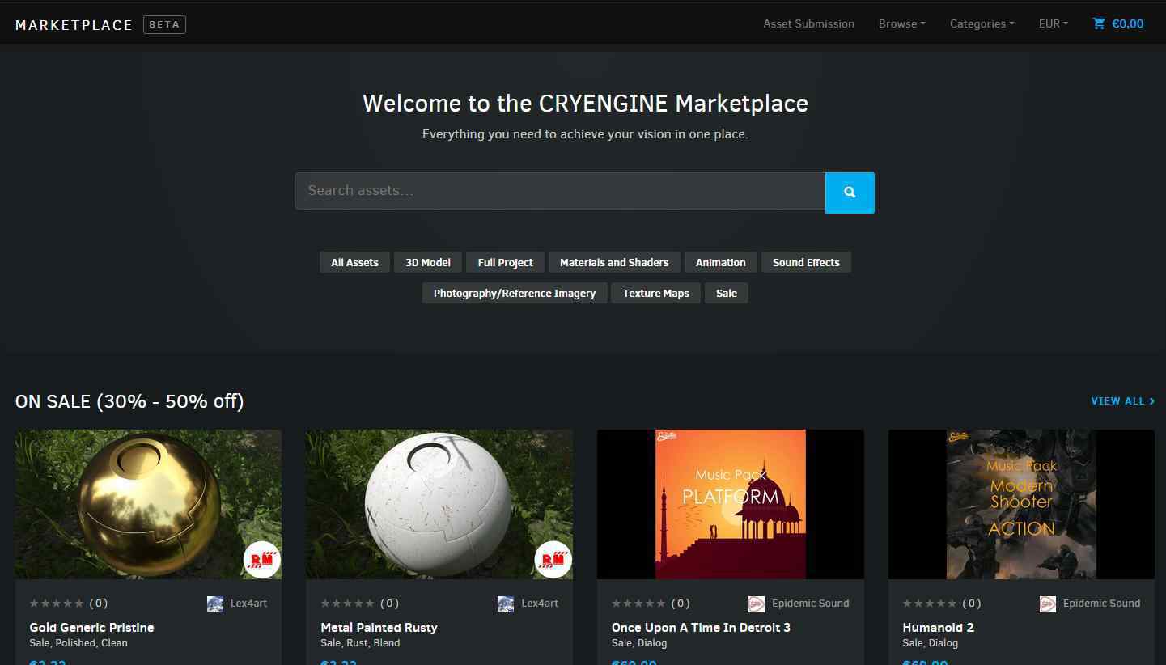Click Epidemic Sound avatar on Once Upon A Time
Viewport: 1166px width, 665px height.
click(x=757, y=604)
